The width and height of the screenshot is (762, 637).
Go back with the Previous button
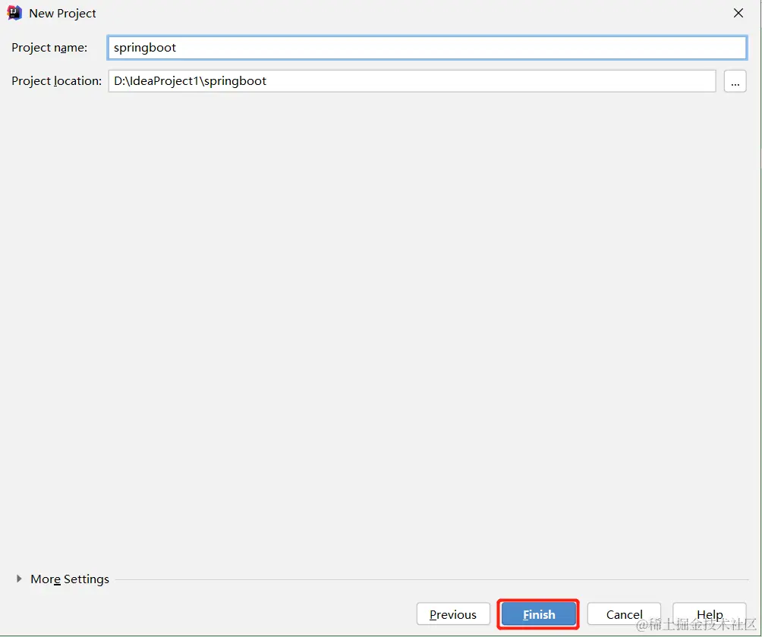453,614
